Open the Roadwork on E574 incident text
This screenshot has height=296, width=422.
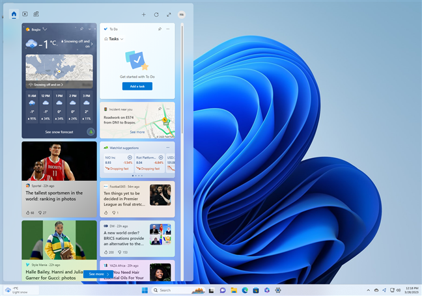(x=119, y=120)
